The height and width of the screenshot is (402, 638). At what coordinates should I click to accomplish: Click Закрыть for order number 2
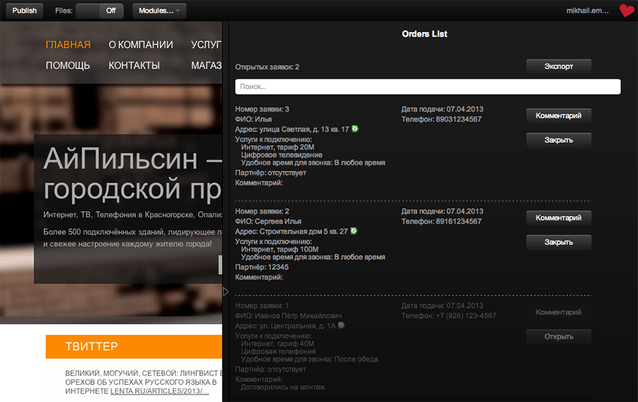(559, 242)
